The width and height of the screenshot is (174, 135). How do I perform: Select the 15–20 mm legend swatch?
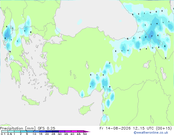[x=43, y=131]
